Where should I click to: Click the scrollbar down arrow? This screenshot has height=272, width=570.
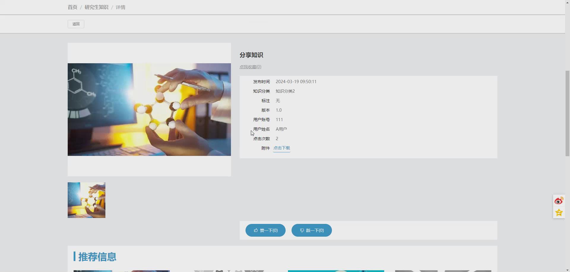click(x=567, y=270)
